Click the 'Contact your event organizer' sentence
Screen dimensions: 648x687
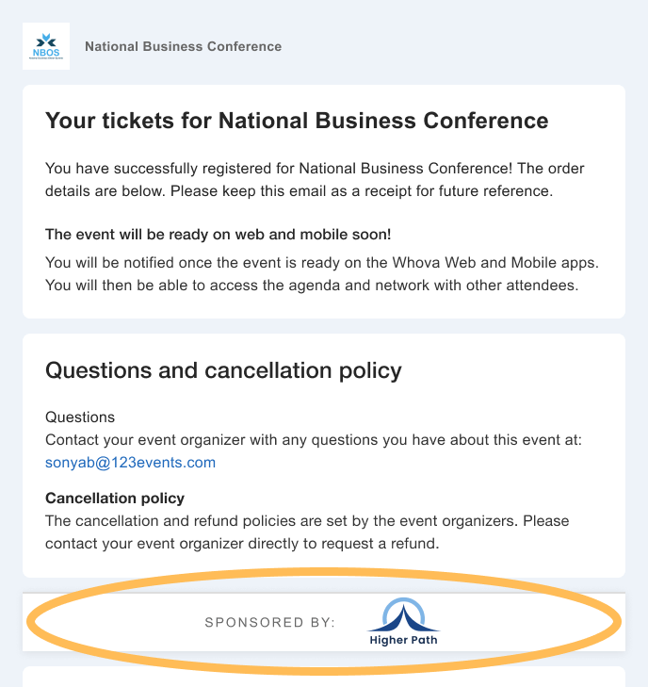(x=314, y=440)
